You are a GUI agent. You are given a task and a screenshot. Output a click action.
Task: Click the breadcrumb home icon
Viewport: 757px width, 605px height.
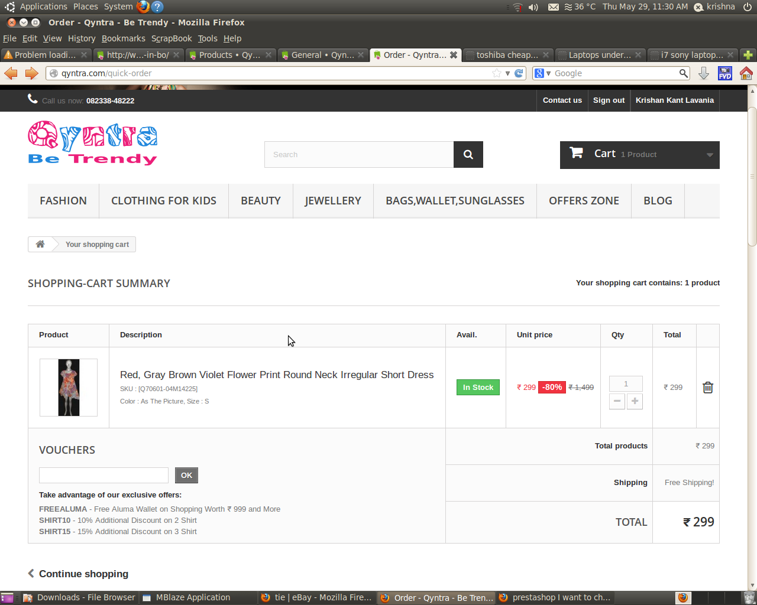pyautogui.click(x=40, y=244)
